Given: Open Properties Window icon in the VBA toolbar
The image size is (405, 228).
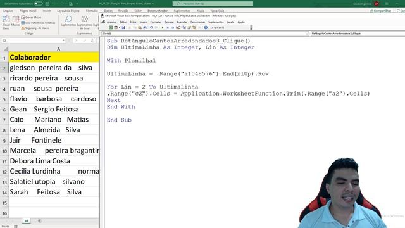Looking at the screenshot, I should pos(189,28).
